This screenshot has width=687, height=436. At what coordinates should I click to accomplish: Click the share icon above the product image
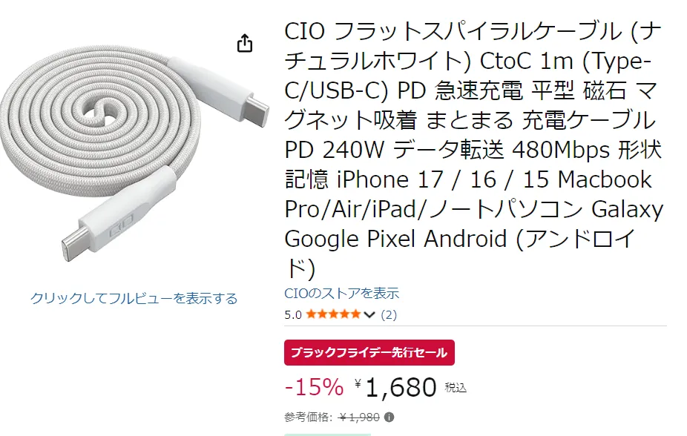(245, 44)
